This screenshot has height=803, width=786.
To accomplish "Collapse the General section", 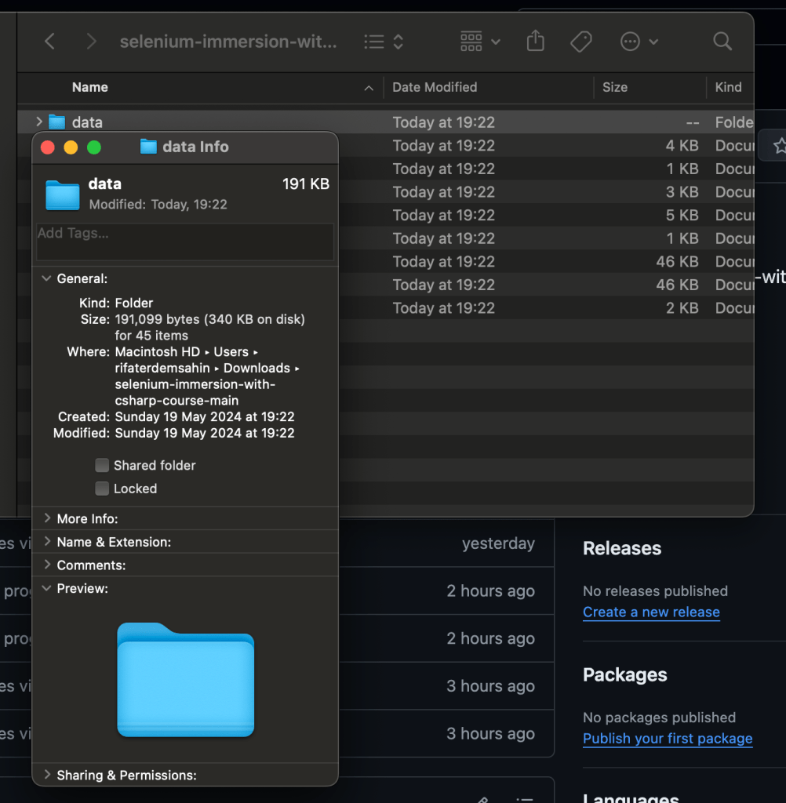I will point(46,278).
